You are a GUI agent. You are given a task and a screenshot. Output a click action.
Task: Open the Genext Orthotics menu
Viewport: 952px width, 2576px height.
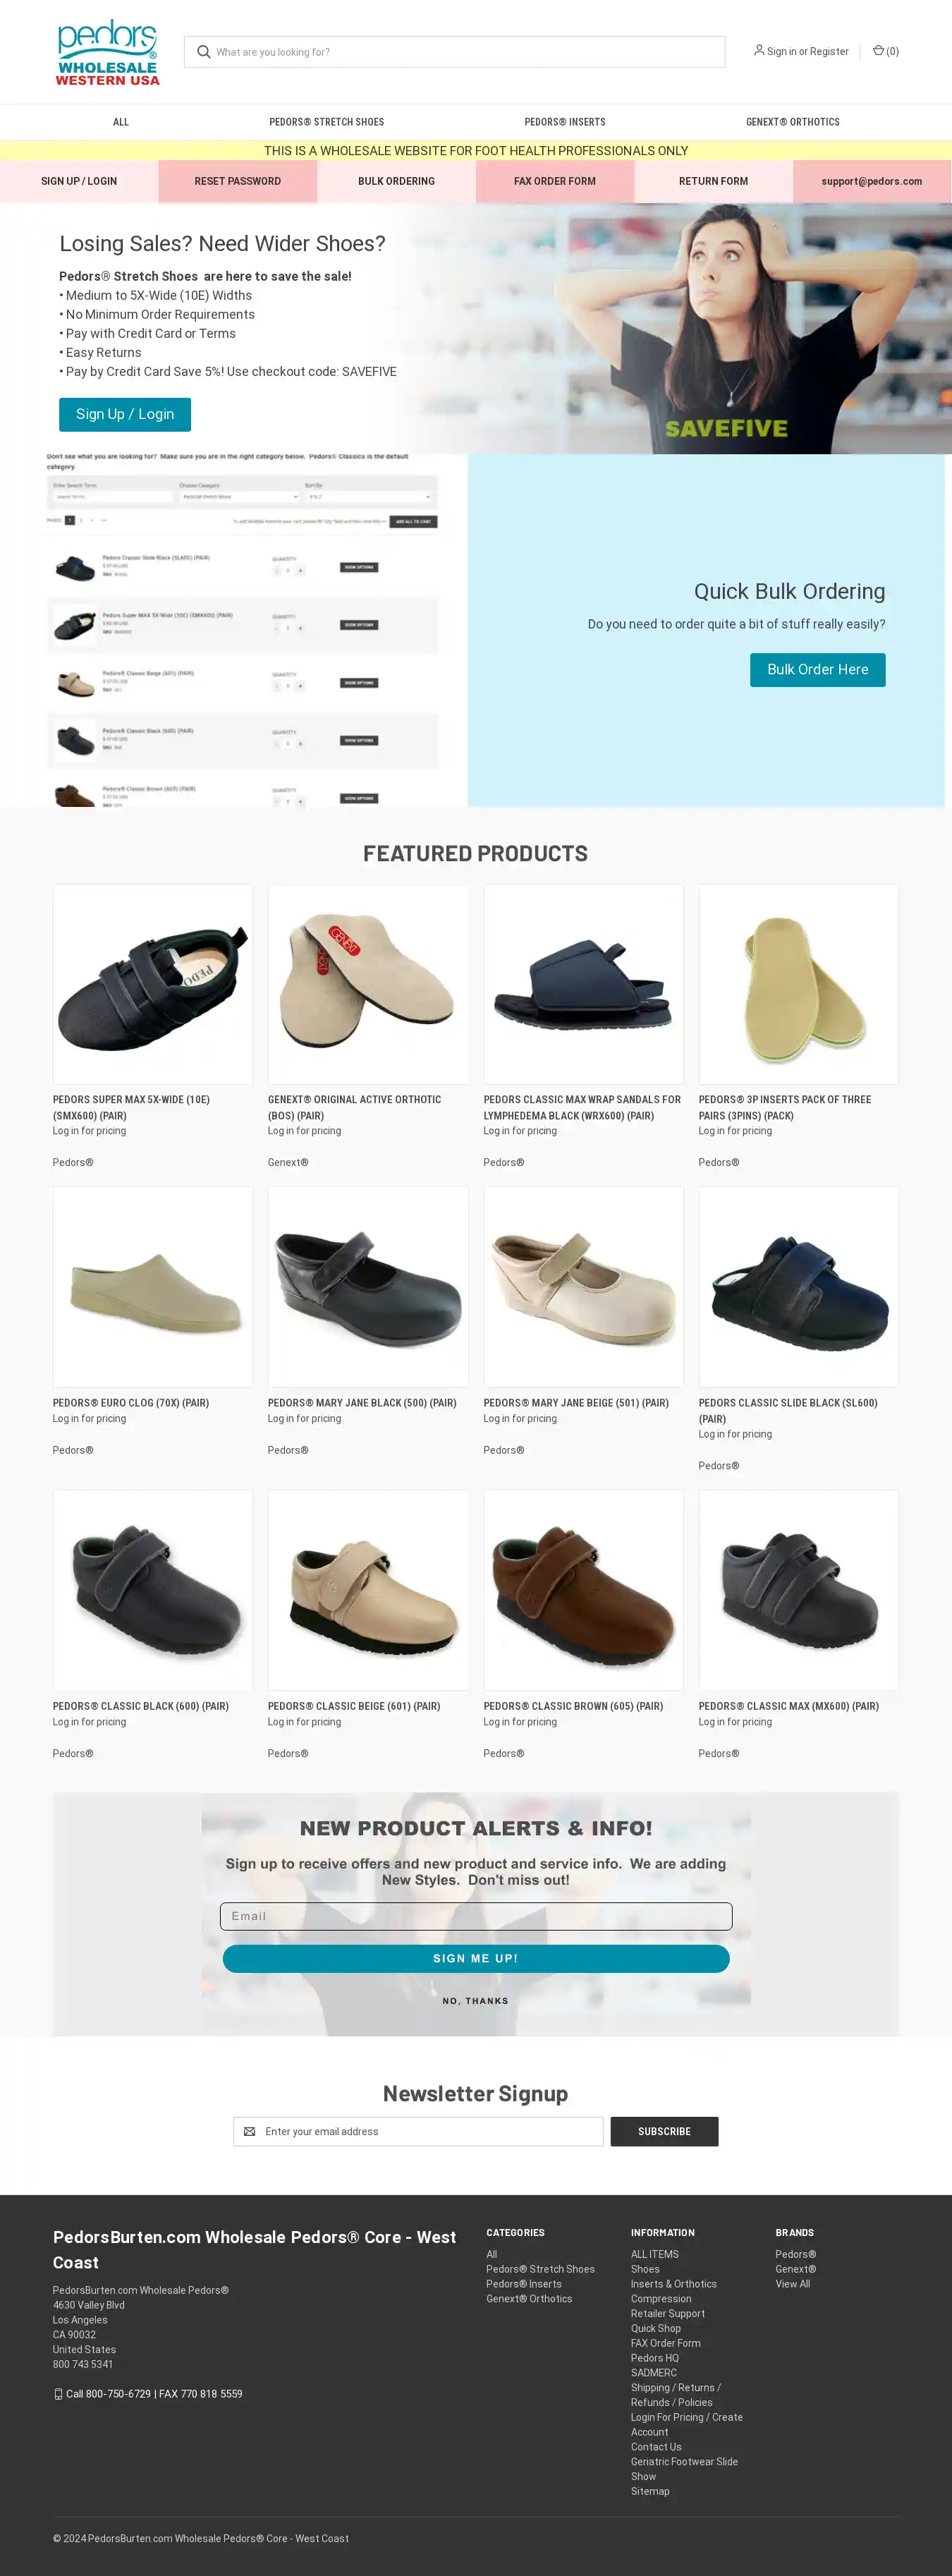click(x=793, y=122)
